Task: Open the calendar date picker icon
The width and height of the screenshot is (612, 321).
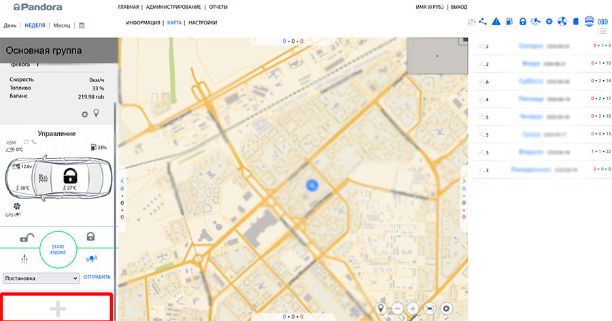Action: (82, 25)
